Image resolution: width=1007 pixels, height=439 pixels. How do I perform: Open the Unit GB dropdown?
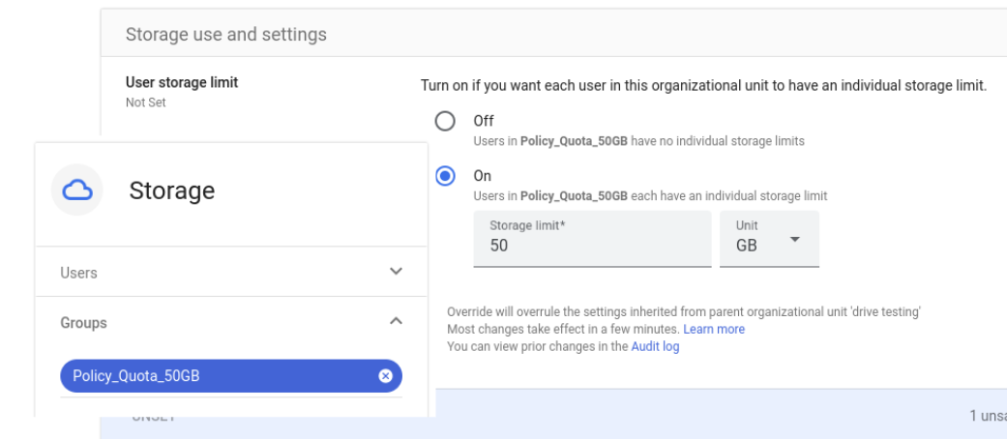point(769,239)
